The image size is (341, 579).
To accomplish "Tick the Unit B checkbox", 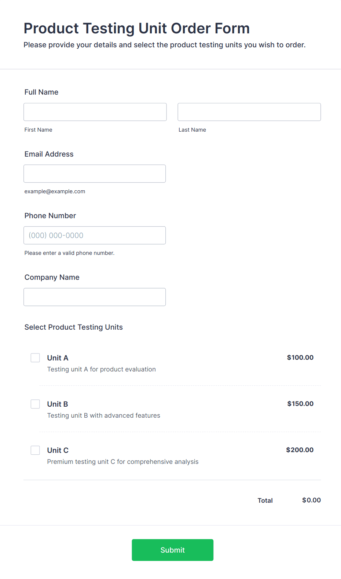I will pyautogui.click(x=35, y=404).
